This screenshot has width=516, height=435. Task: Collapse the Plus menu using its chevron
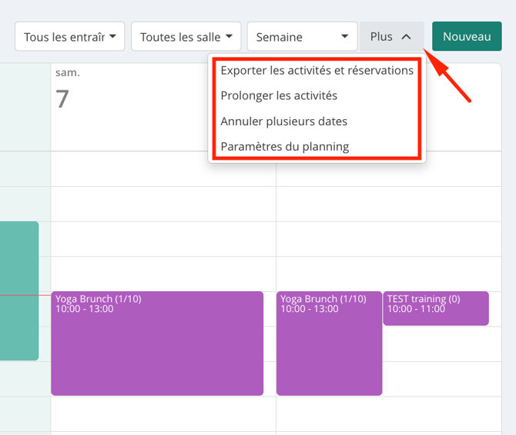tap(406, 37)
